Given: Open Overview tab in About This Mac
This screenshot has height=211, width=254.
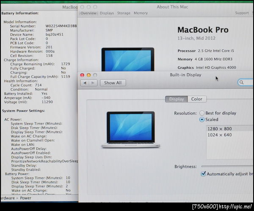Looking at the screenshot, I should [x=88, y=13].
